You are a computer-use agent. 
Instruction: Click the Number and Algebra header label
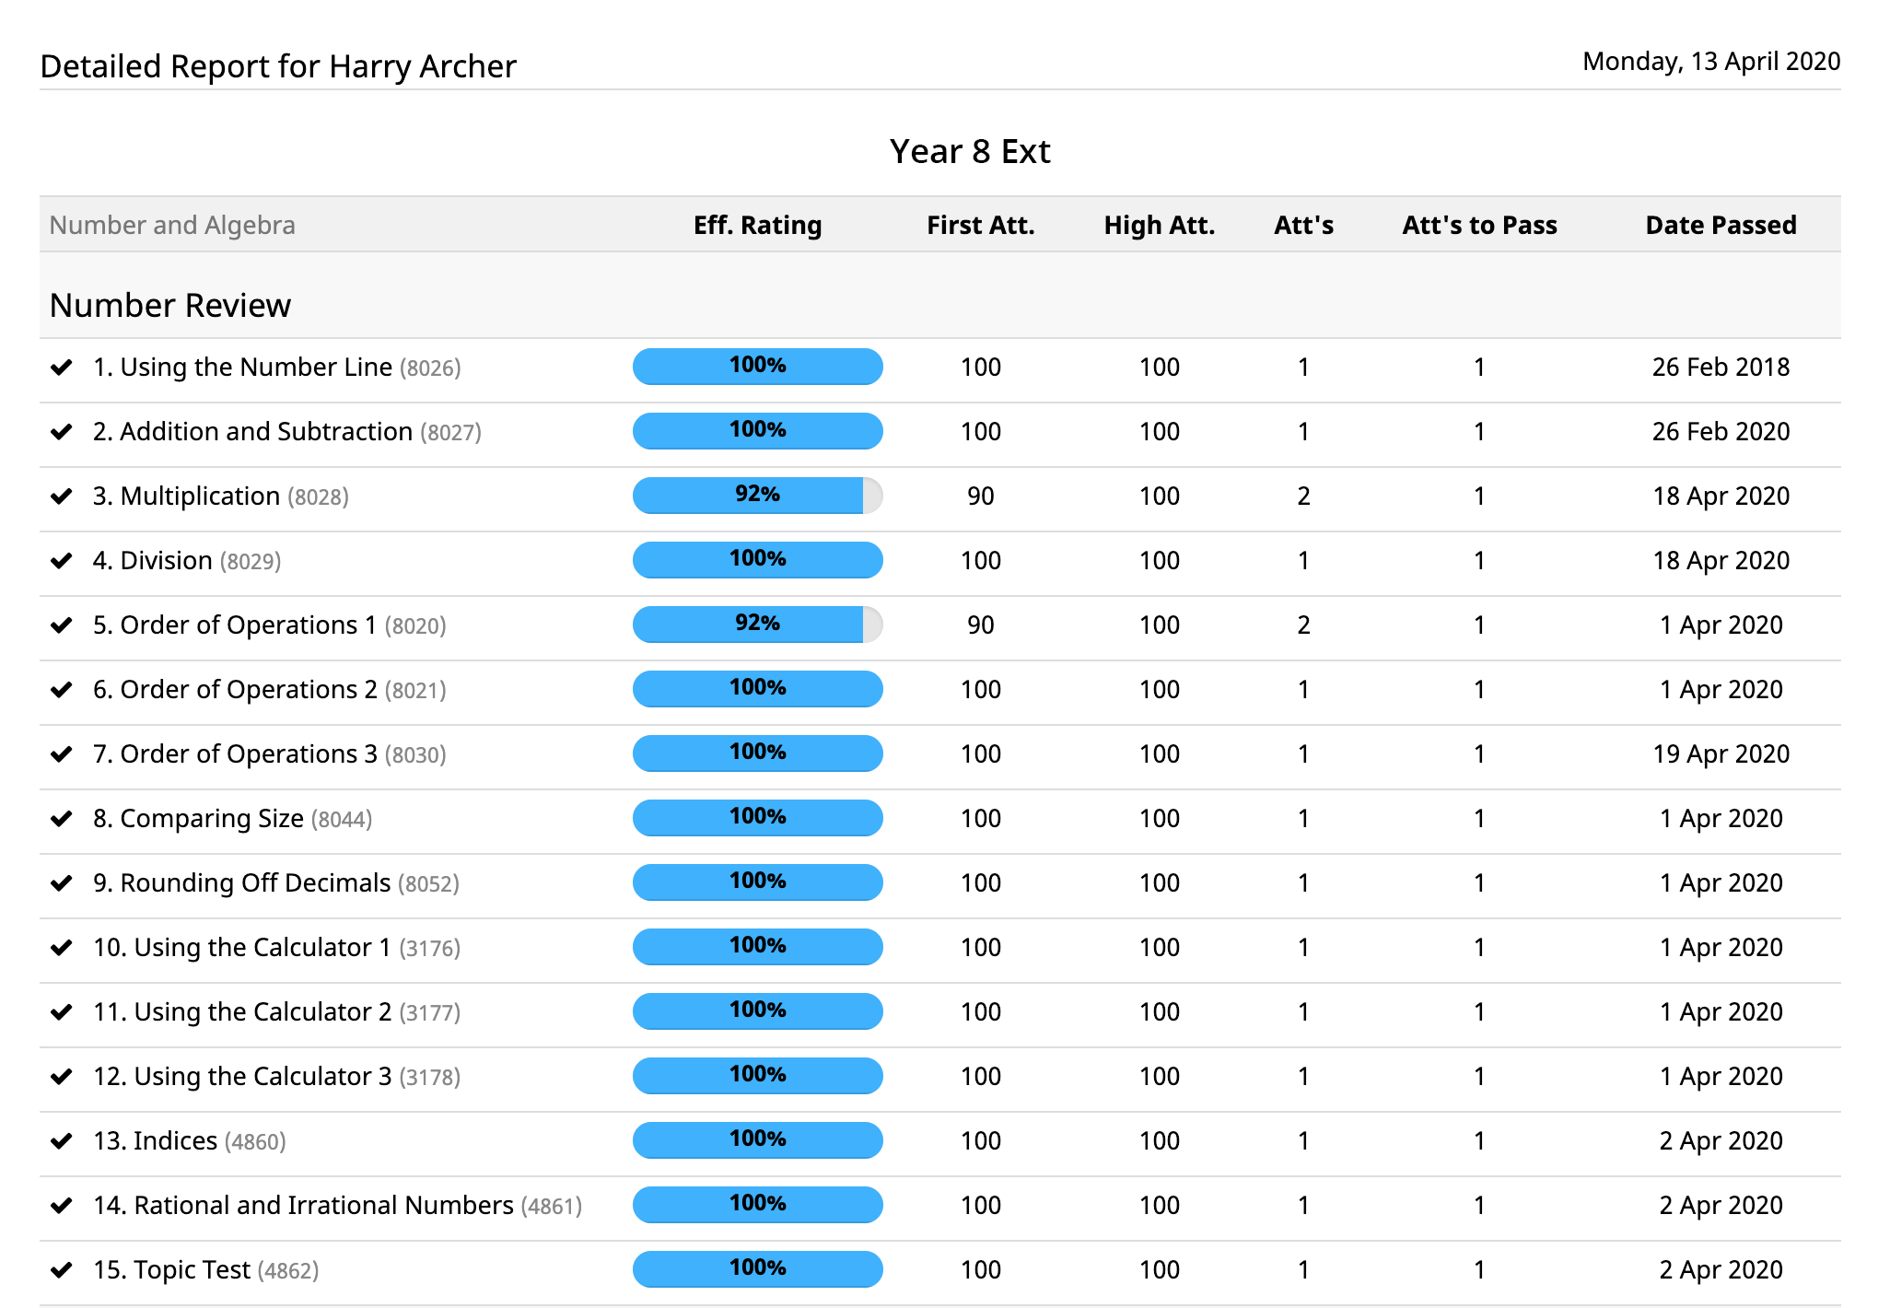click(172, 226)
